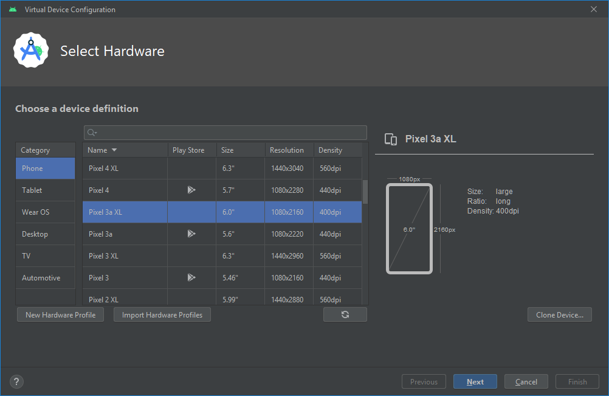Viewport: 609px width, 396px height.
Task: Select the Pixel 2 XL device name
Action: 103,300
